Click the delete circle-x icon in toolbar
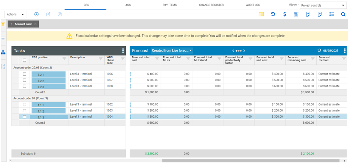This screenshot has width=348, height=163. coord(60,14)
